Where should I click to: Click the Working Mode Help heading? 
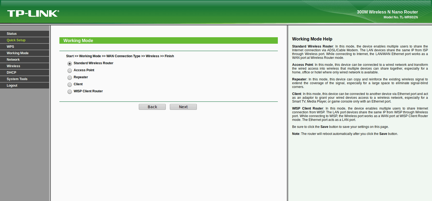coord(312,39)
